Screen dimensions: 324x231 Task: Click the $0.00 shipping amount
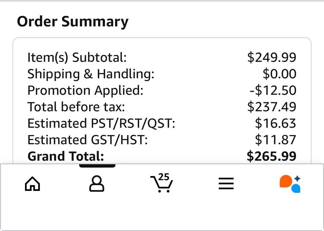click(x=279, y=74)
